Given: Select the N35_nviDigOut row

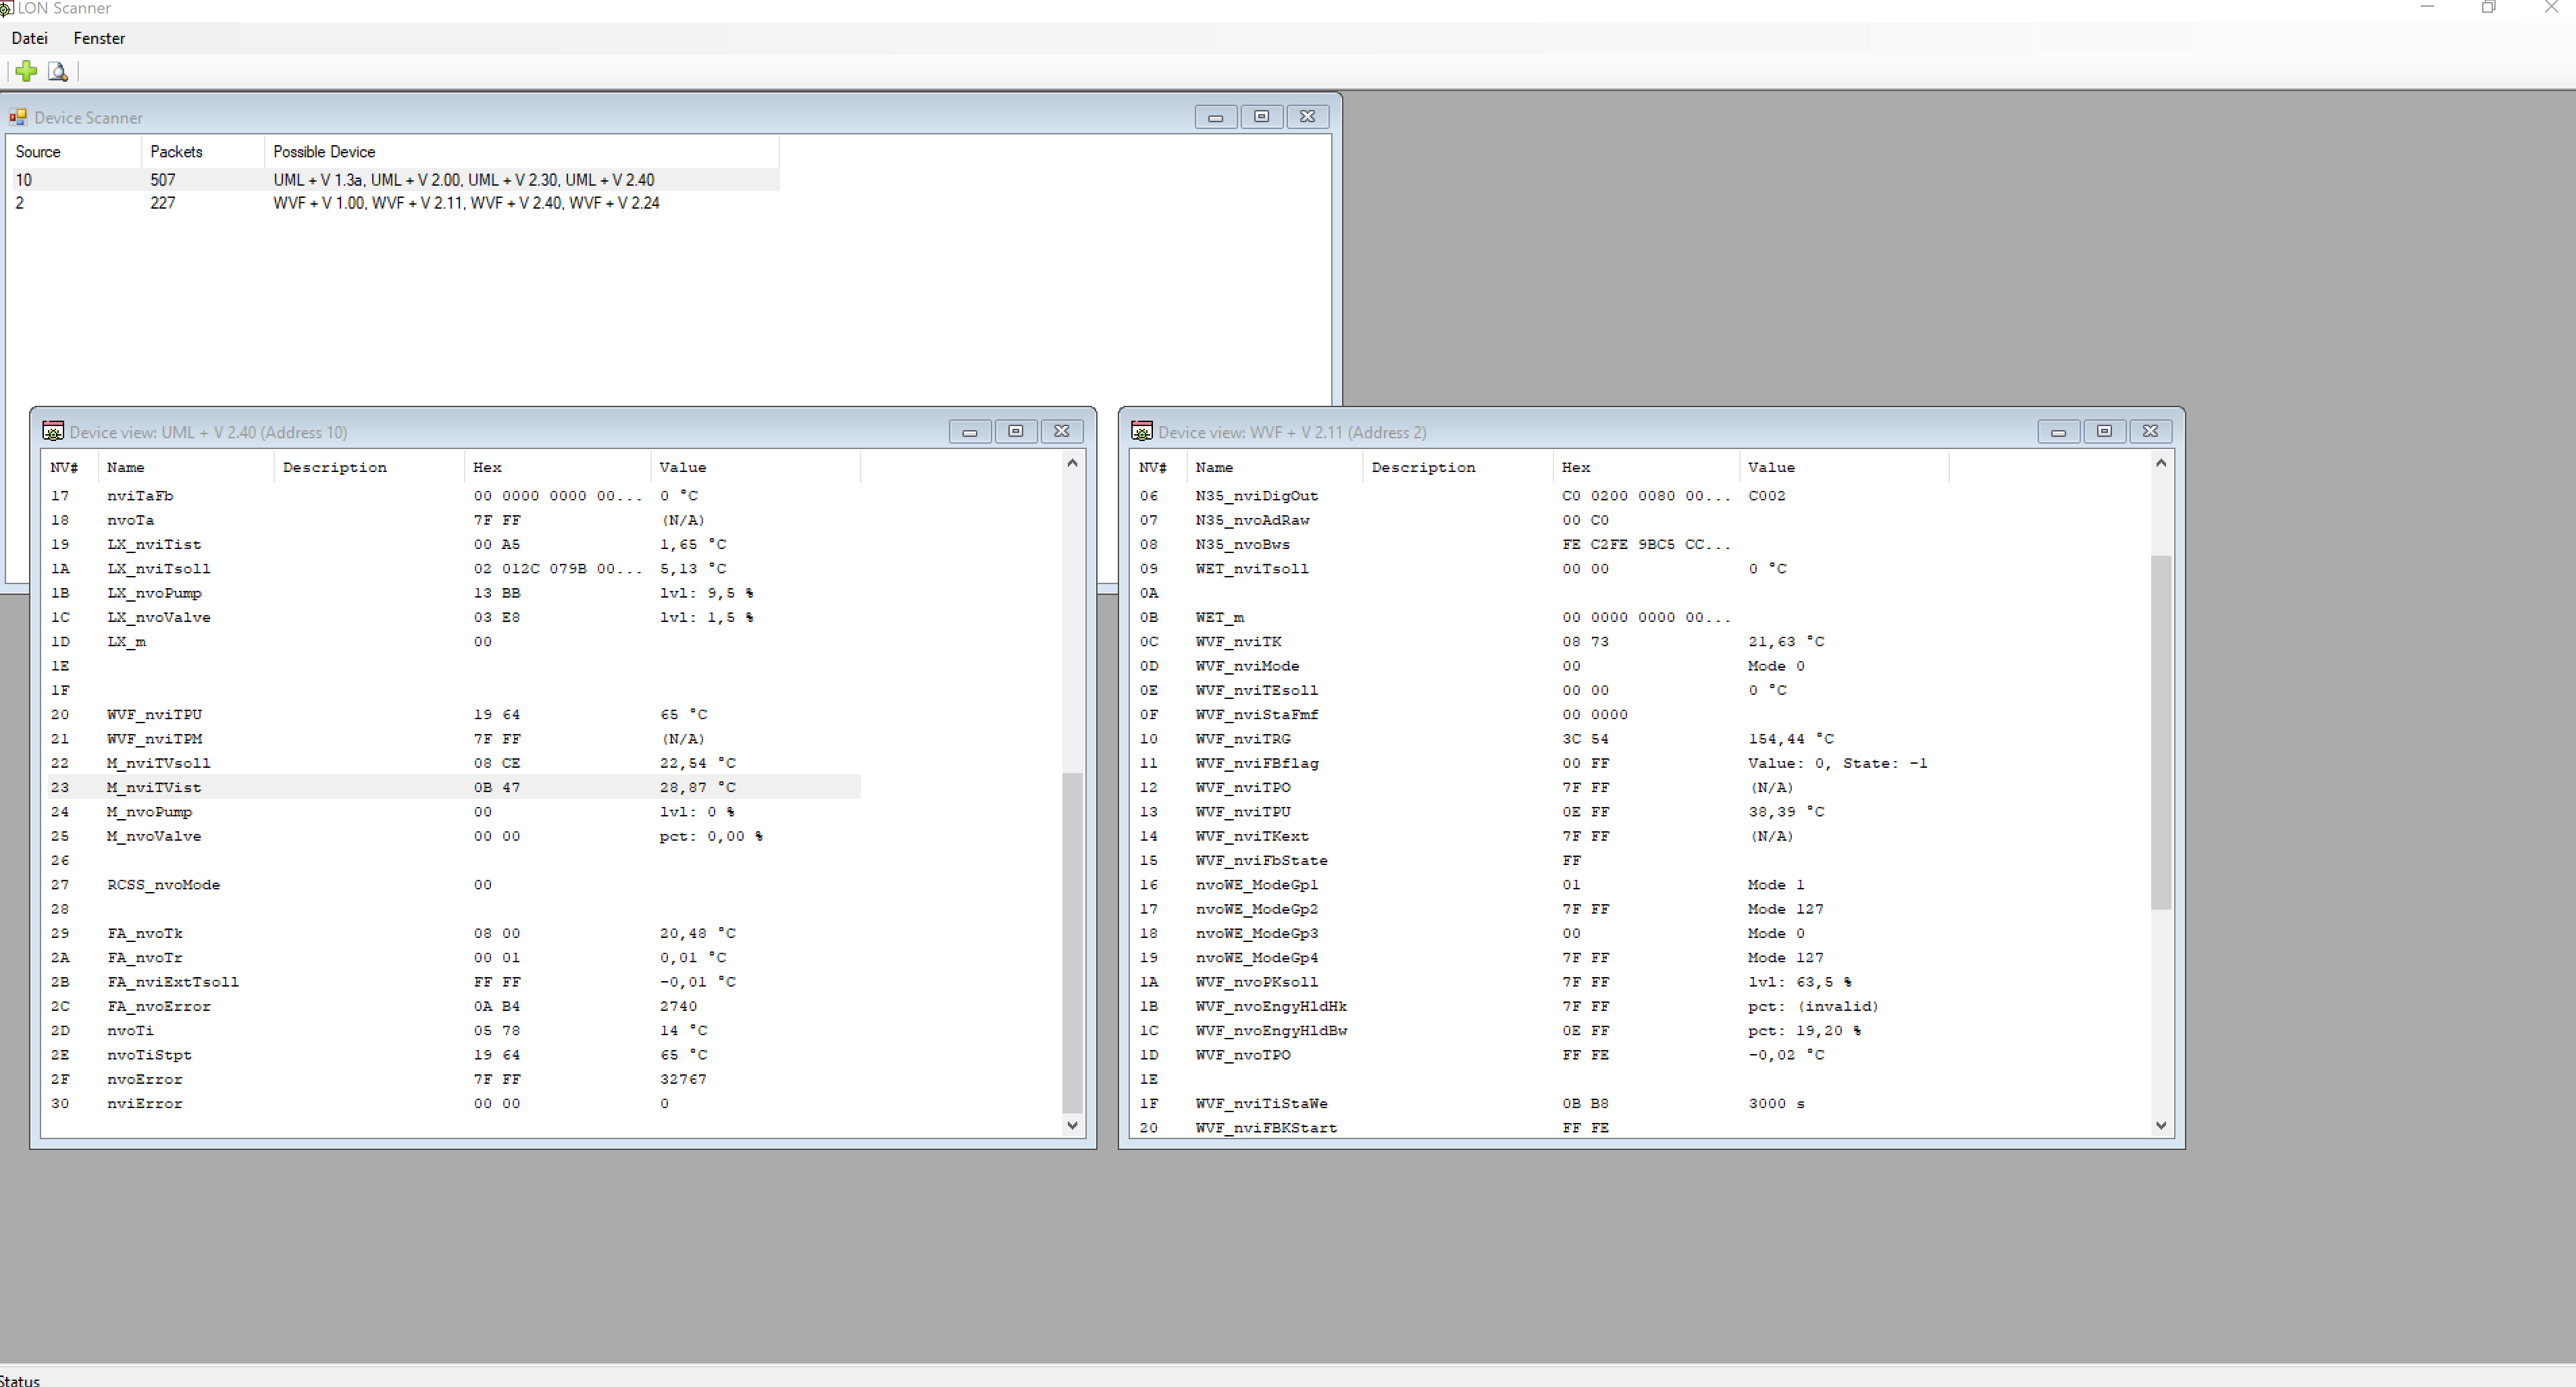Looking at the screenshot, I should pyautogui.click(x=1542, y=496).
